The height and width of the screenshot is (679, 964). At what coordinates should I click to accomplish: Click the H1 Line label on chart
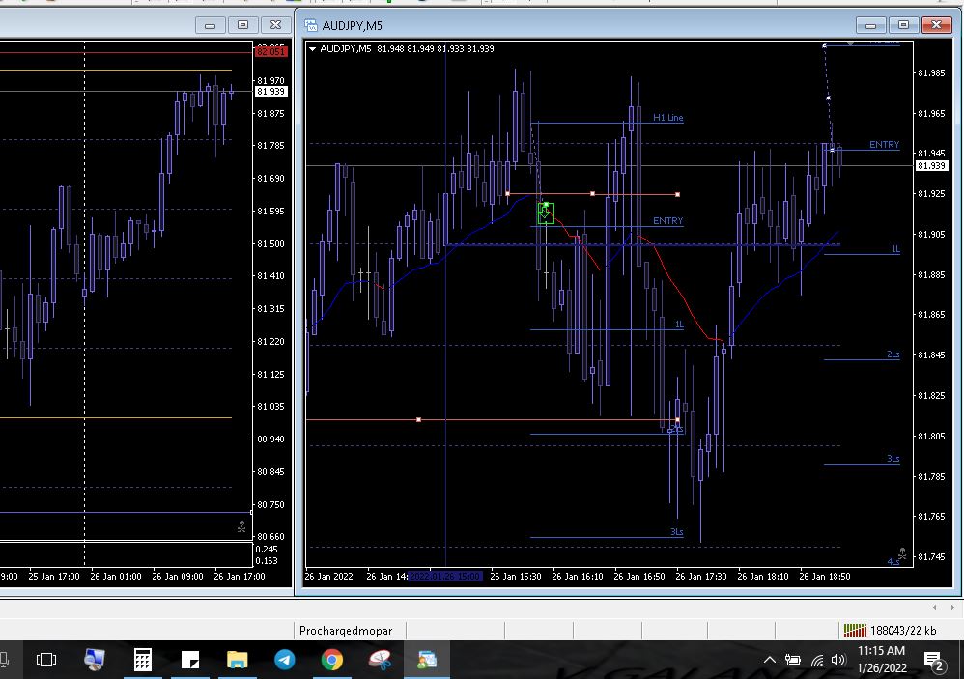point(667,118)
